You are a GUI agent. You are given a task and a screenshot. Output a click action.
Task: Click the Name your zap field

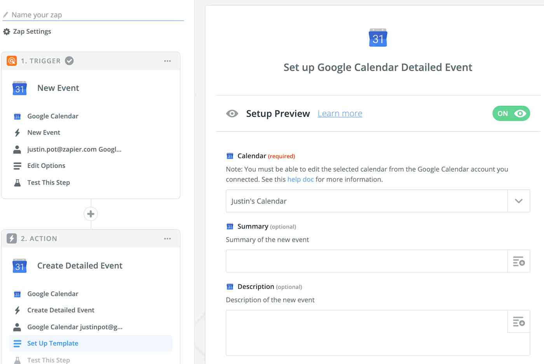(x=93, y=15)
